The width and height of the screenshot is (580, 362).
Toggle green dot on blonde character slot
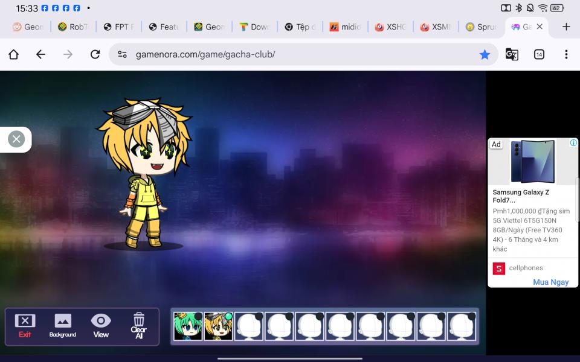click(228, 316)
